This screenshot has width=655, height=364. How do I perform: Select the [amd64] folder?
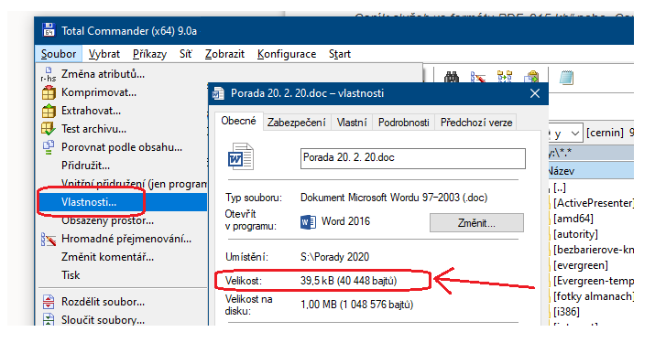(573, 219)
